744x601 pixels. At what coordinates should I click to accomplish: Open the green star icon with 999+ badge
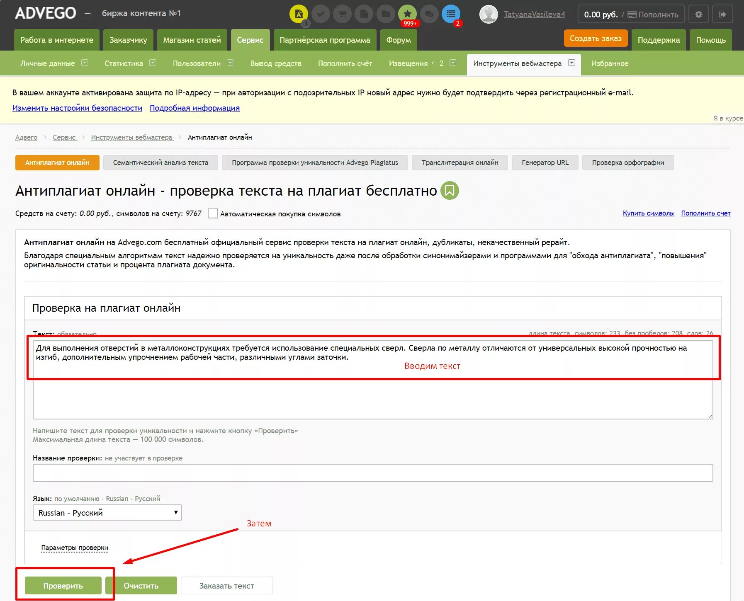click(408, 14)
